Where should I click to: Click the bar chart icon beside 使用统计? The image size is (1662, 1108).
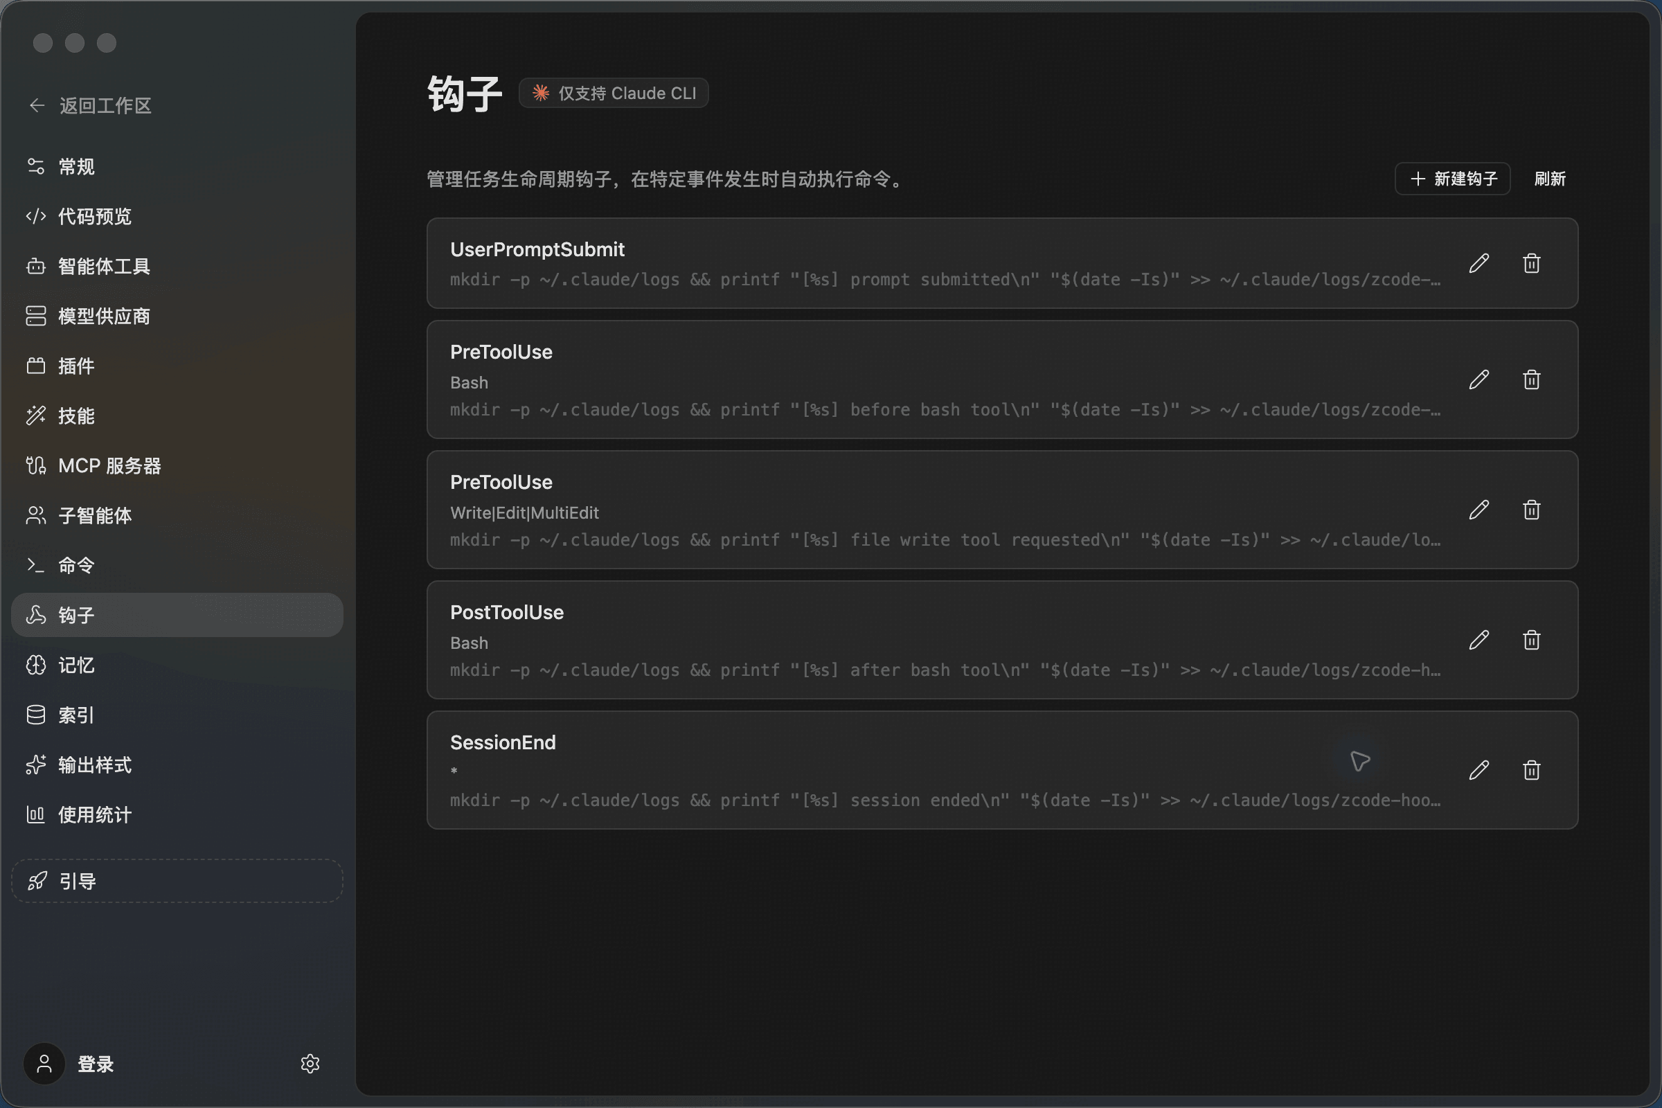click(36, 815)
